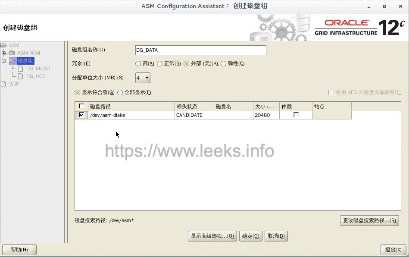Open the allocation unit size dropdown
Image resolution: width=409 pixels, height=257 pixels.
[x=143, y=78]
